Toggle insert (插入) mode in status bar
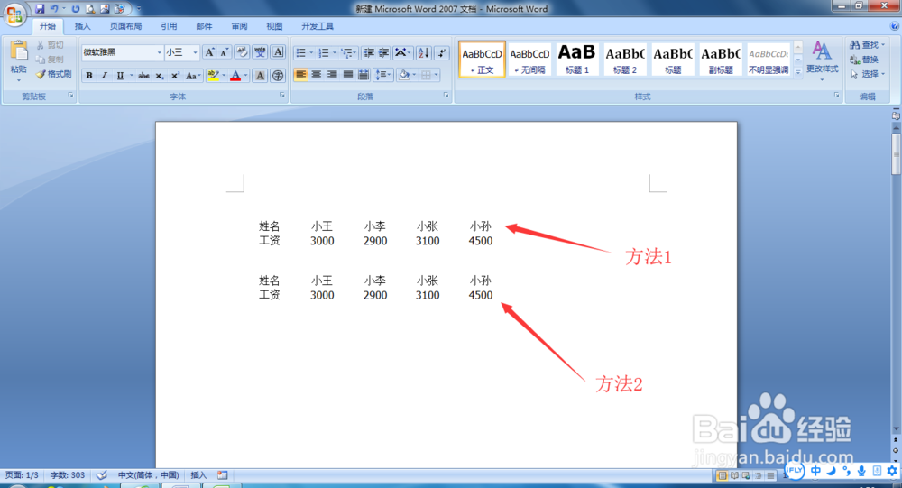The width and height of the screenshot is (902, 488). click(x=198, y=475)
